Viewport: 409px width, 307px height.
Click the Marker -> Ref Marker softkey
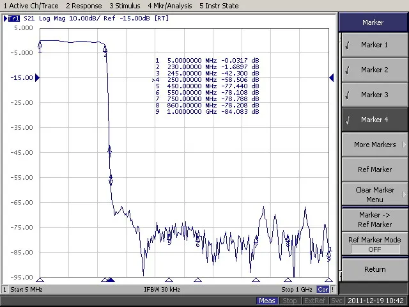(374, 219)
